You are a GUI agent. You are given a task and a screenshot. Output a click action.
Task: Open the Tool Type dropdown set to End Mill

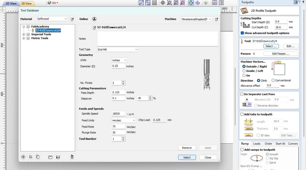118,49
